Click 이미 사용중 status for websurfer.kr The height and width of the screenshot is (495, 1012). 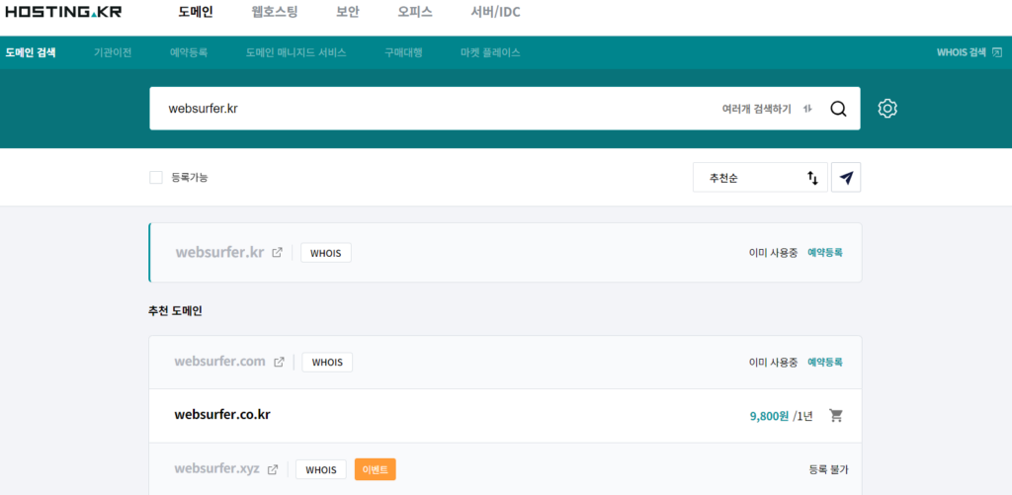(x=773, y=253)
